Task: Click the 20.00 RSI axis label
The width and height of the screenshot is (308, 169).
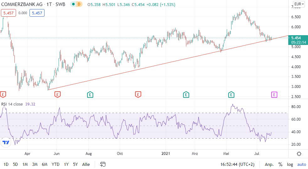Action: click(x=296, y=144)
